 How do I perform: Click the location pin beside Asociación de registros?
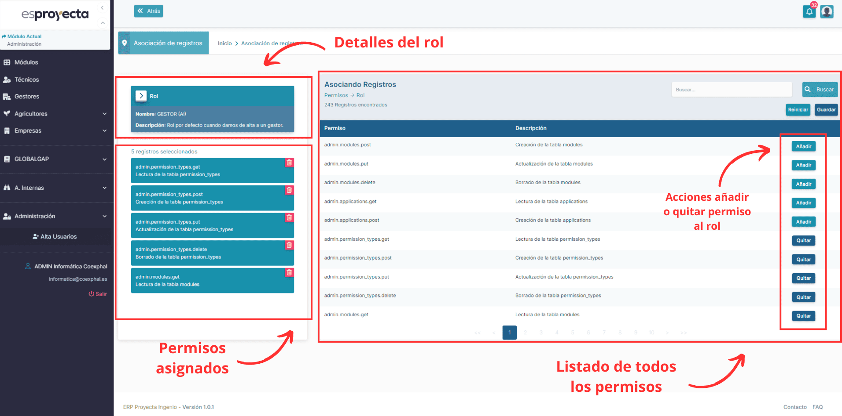[125, 43]
